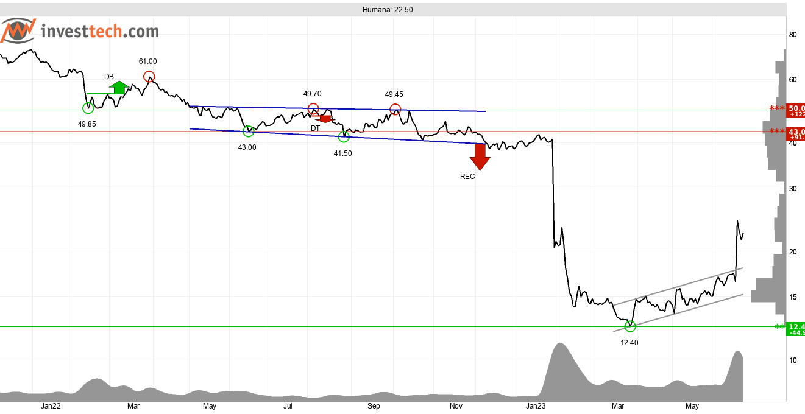Screen dimensions: 805x414
Task: Click the investtech.com logo
Action: point(80,30)
